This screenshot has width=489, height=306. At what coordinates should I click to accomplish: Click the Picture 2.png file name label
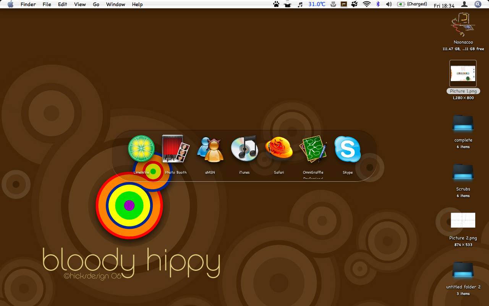click(463, 238)
